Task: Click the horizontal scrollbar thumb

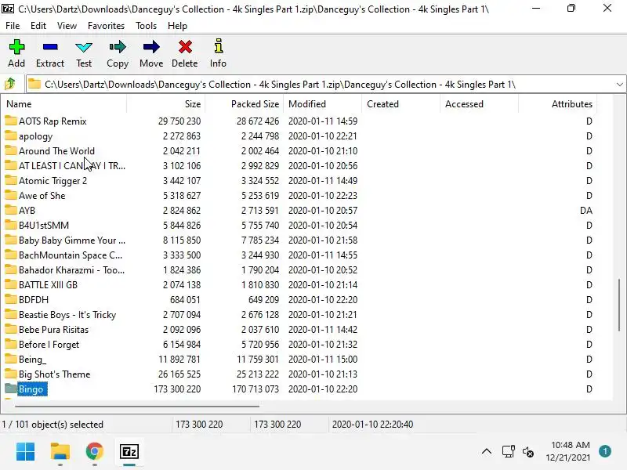Action: pyautogui.click(x=137, y=406)
